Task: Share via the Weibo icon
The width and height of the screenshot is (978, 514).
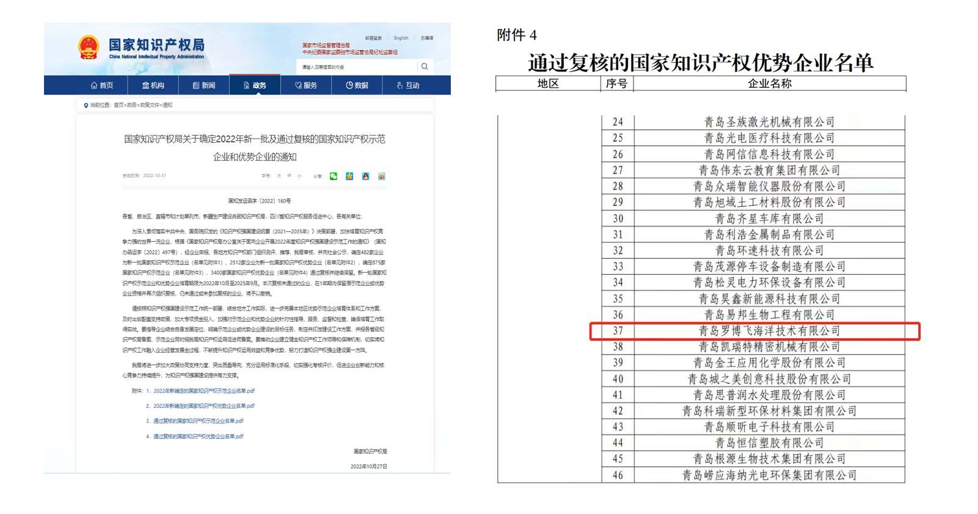Action: pyautogui.click(x=381, y=176)
